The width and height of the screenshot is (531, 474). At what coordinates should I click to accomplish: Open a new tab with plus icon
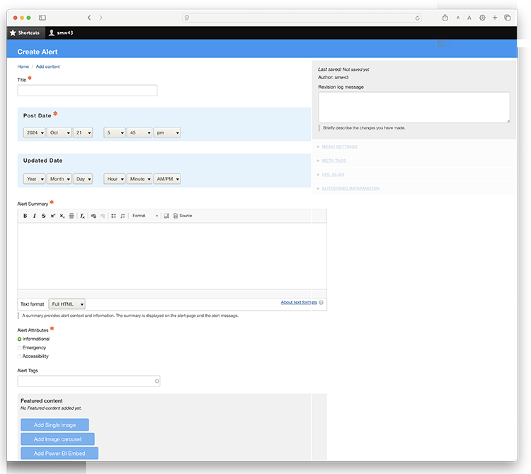495,18
